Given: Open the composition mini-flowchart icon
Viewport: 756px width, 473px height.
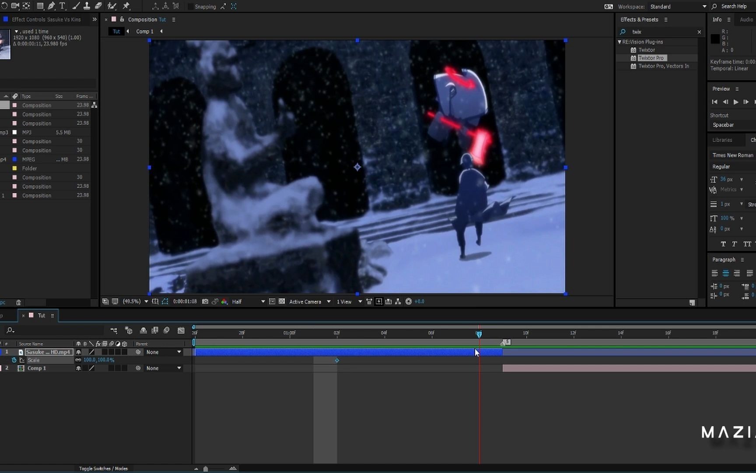Looking at the screenshot, I should (114, 330).
